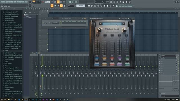This screenshot has width=180, height=101.
Task: Toggle the playlist magnet snap icon
Action: click(x=26, y=9)
